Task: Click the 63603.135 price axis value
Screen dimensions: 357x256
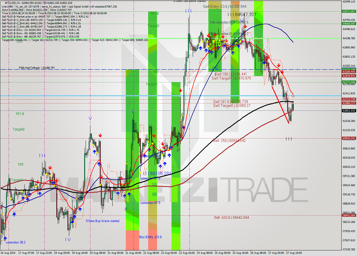Action: (349, 56)
